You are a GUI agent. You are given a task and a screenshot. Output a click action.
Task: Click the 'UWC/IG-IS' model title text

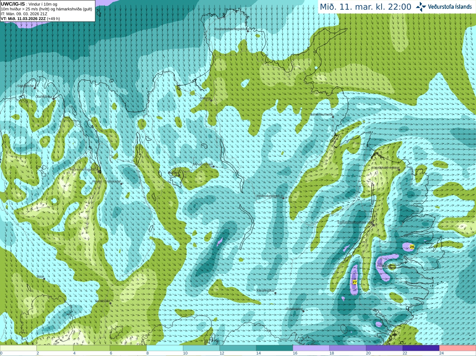(x=13, y=4)
